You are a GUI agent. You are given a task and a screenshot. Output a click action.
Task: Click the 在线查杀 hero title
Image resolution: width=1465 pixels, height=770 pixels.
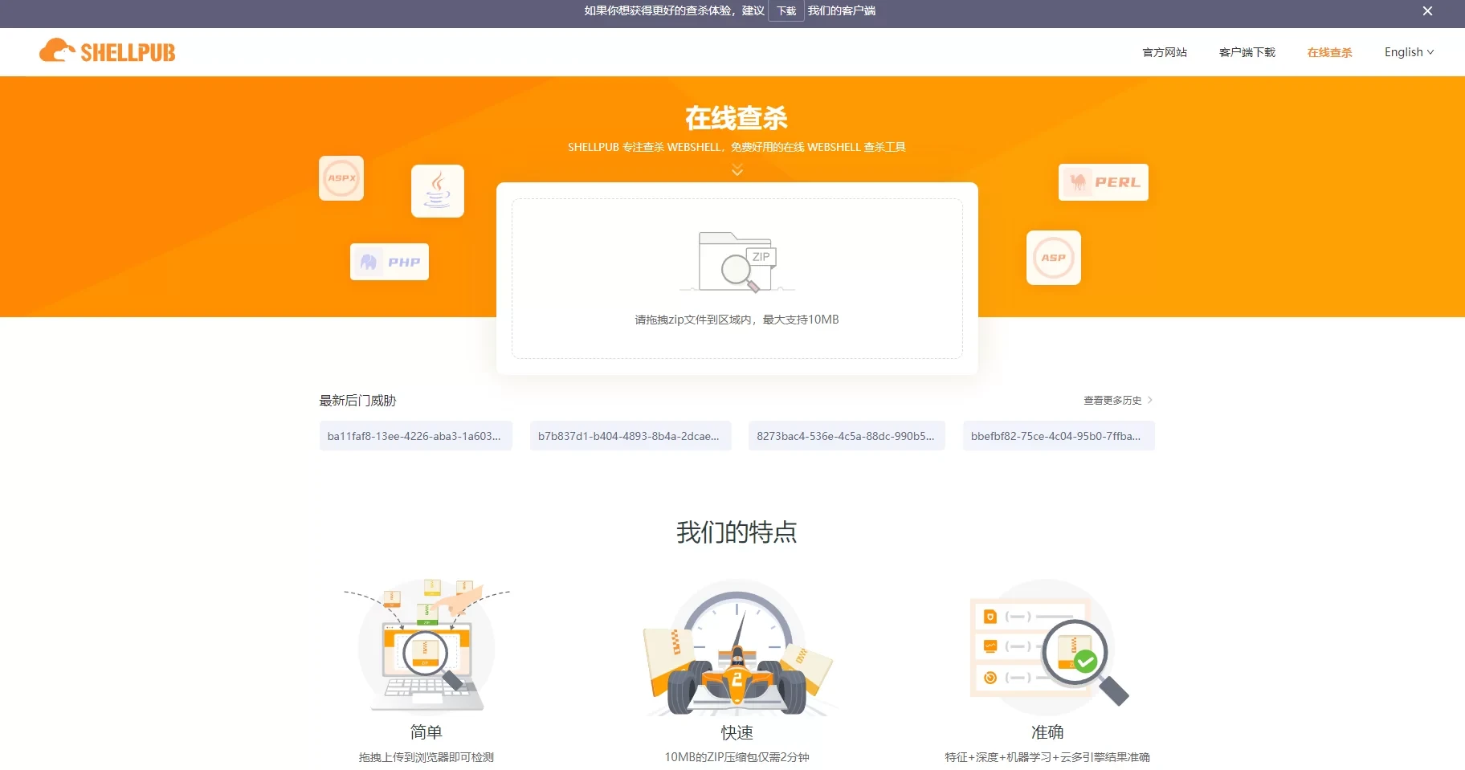click(737, 118)
